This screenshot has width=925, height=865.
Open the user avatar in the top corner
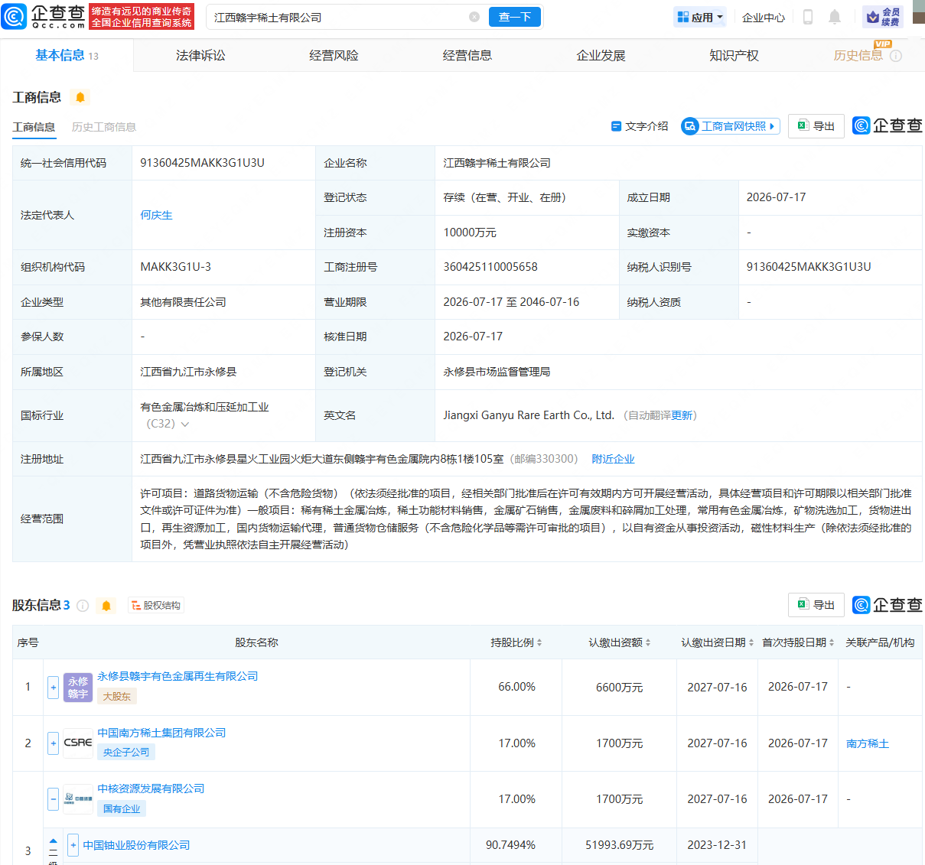(x=919, y=11)
